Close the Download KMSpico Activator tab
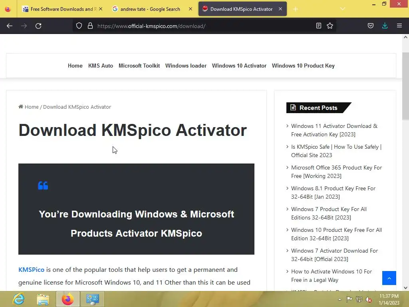Viewport: 409px width, 307px height. click(x=280, y=9)
